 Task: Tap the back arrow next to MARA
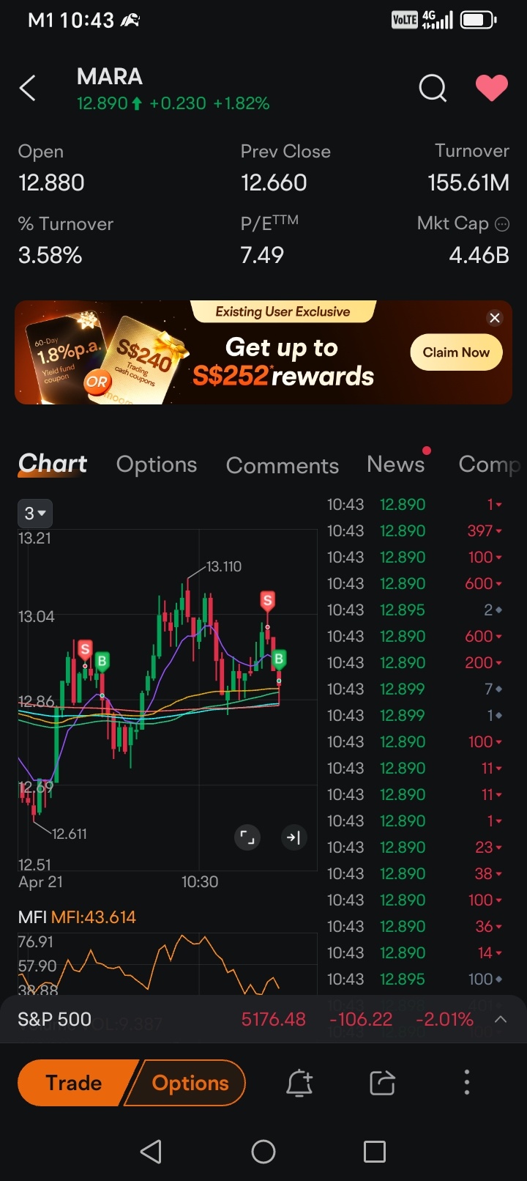[x=27, y=87]
